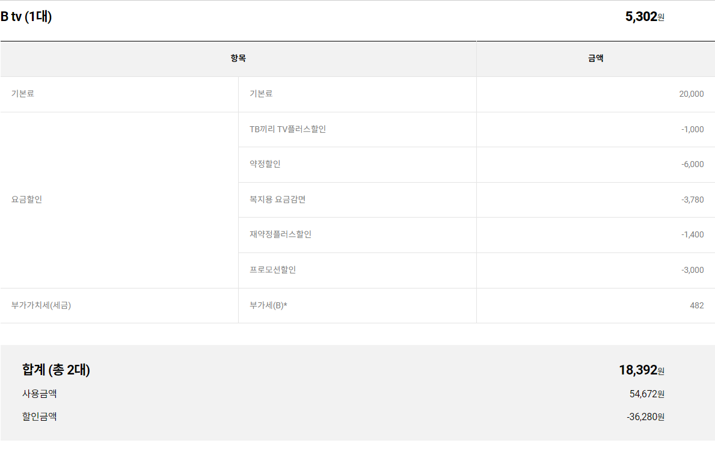This screenshot has width=715, height=455.
Task: Click the 부가세(B)* item label
Action: 268,305
